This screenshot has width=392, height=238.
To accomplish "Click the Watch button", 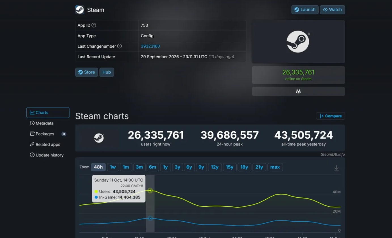I will 332,10.
